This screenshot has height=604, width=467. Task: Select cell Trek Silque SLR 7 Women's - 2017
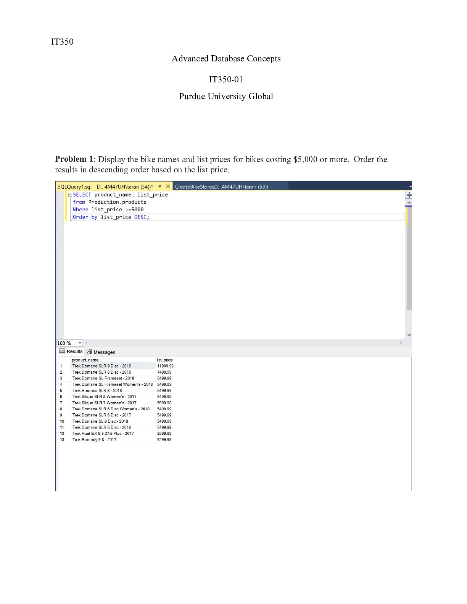coord(113,403)
